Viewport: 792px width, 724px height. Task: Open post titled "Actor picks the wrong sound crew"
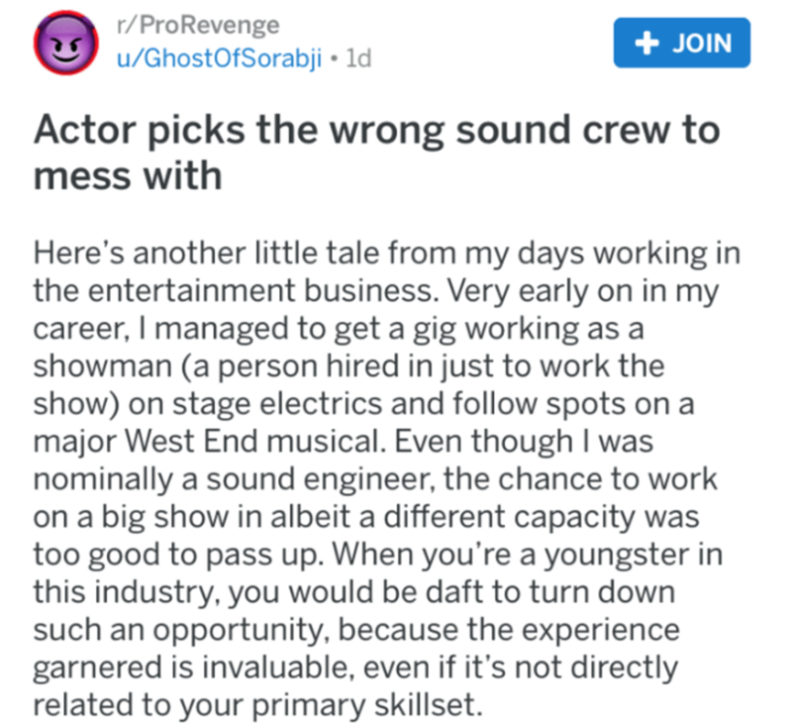pyautogui.click(x=376, y=132)
